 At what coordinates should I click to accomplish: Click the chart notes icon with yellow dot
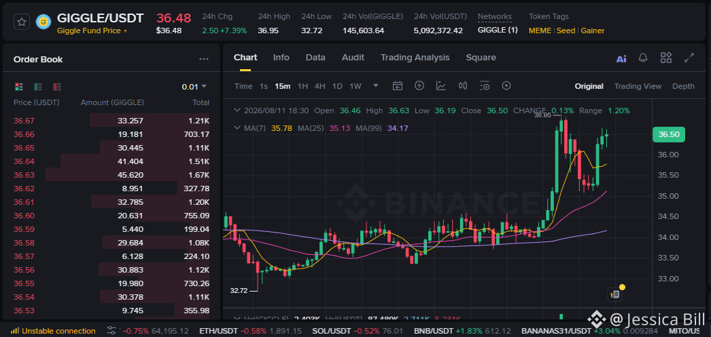coord(616,294)
